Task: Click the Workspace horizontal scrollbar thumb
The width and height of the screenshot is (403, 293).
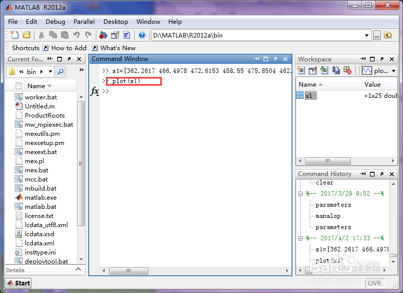Action: click(327, 161)
